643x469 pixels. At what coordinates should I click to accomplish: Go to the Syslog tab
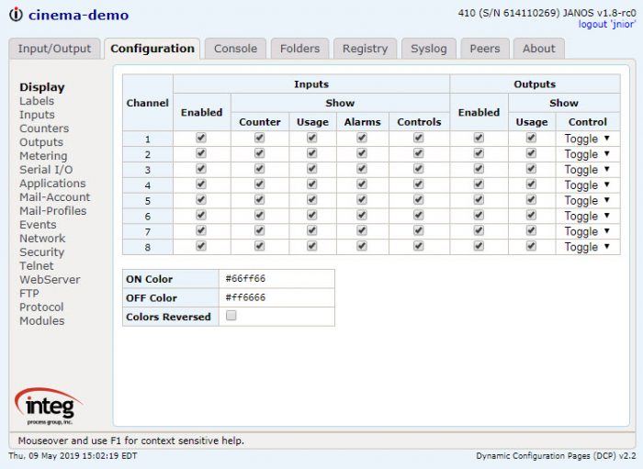tap(429, 49)
